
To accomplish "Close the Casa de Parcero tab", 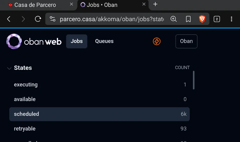I will [71, 4].
